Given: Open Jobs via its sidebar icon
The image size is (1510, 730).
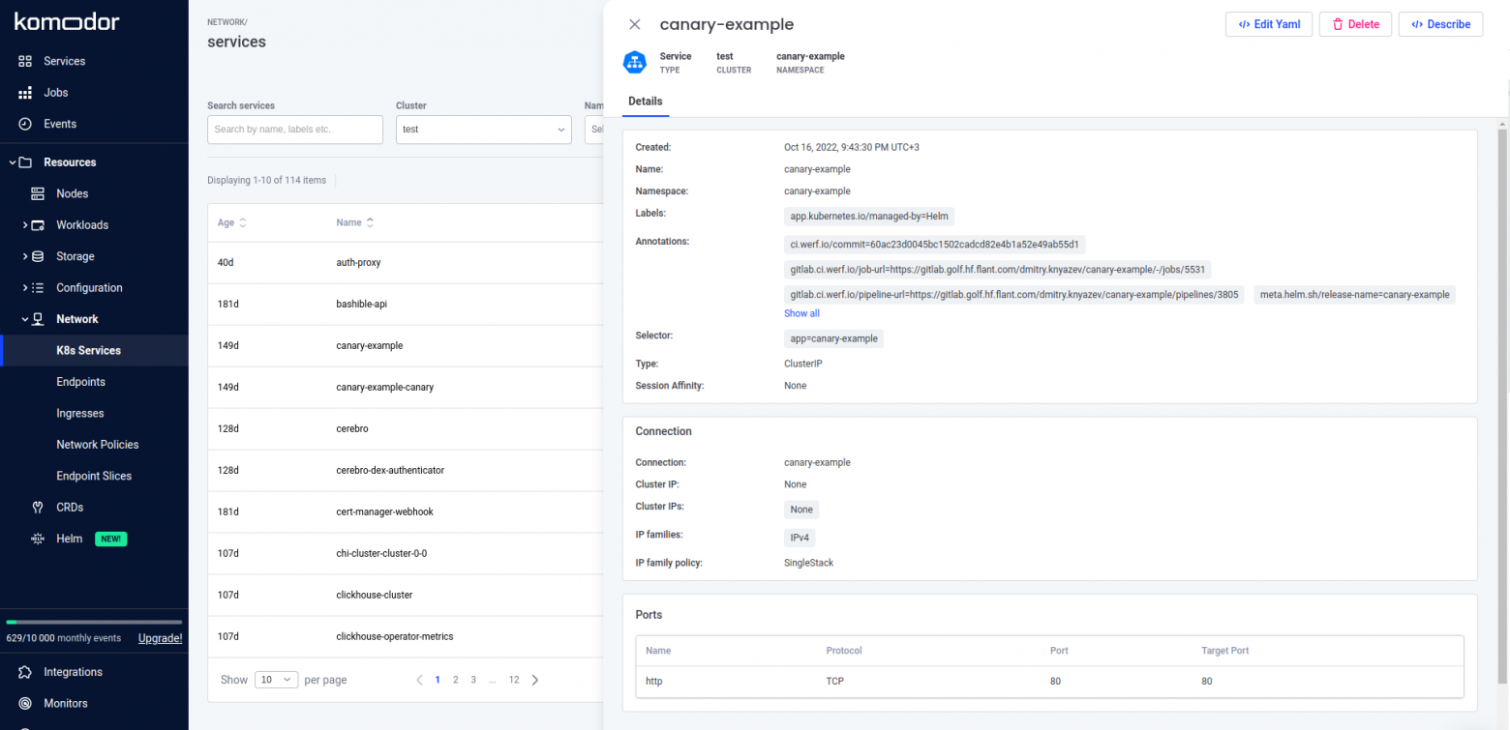Looking at the screenshot, I should (25, 93).
